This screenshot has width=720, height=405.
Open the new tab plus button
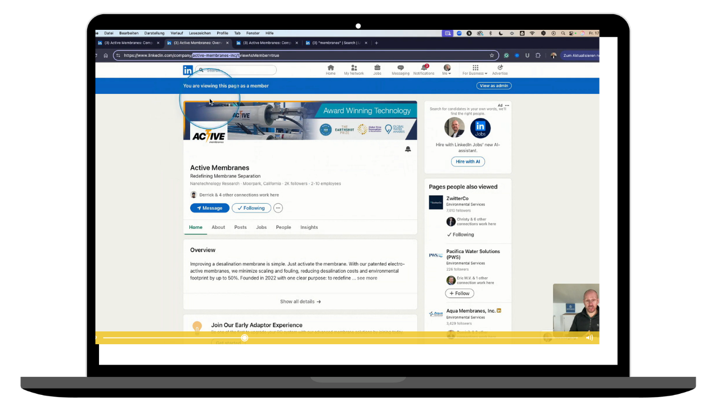[x=376, y=43]
